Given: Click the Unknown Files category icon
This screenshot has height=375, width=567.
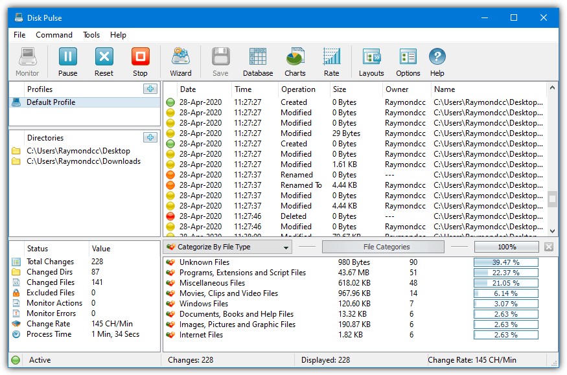Looking at the screenshot, I should [170, 262].
